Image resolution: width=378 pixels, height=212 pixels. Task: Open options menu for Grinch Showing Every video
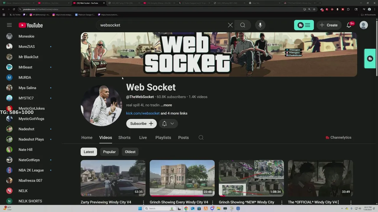[213, 203]
